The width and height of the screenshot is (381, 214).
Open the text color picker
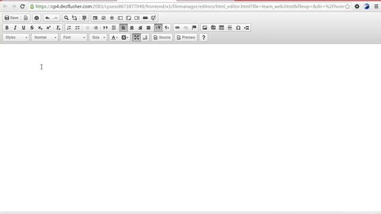(x=114, y=37)
